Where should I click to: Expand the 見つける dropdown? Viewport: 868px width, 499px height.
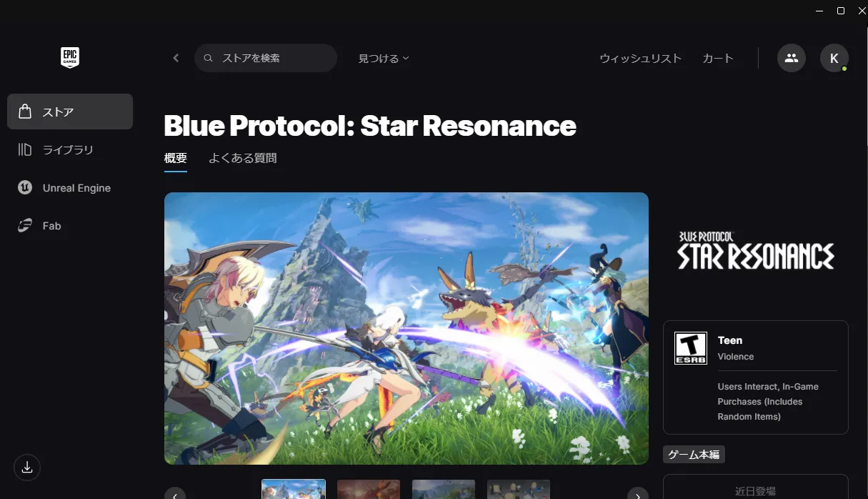pos(384,59)
